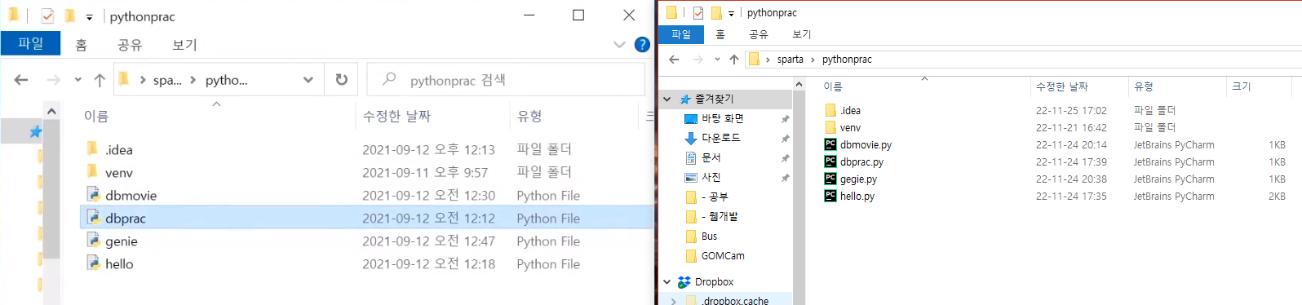This screenshot has width=1302, height=305.
Task: Sort by 이름 column in left window
Action: [96, 117]
